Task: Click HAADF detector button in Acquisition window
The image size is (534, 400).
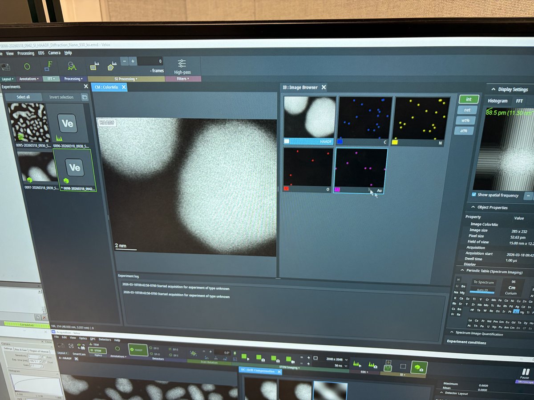Action: (x=138, y=350)
